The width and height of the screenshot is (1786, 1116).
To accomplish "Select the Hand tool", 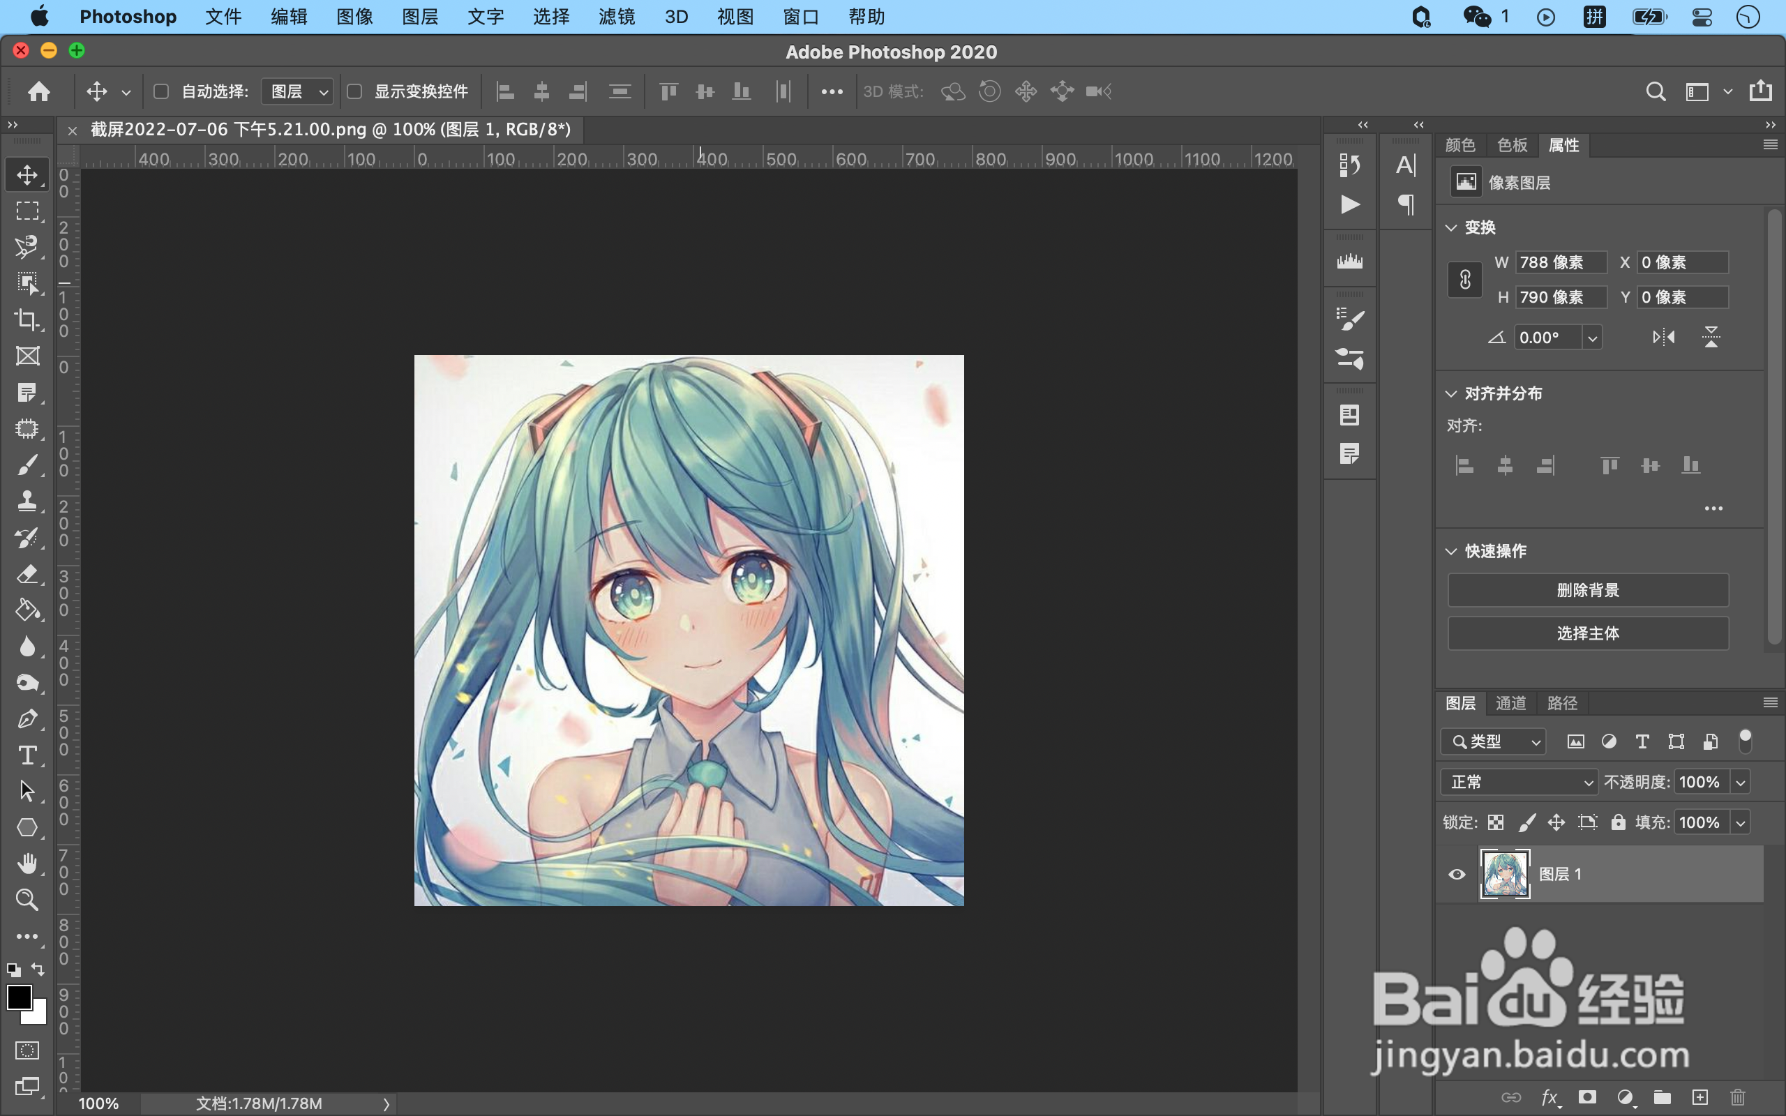I will [x=27, y=864].
